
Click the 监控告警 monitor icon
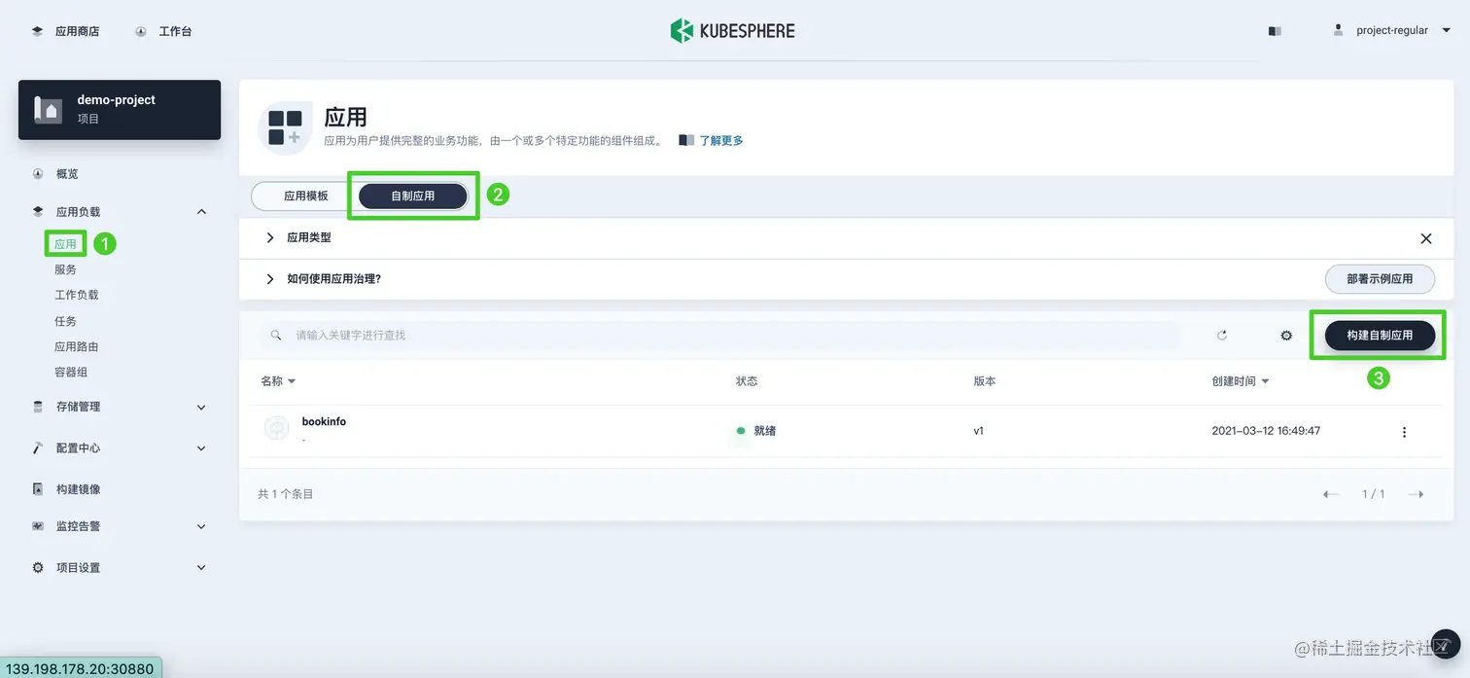point(38,526)
